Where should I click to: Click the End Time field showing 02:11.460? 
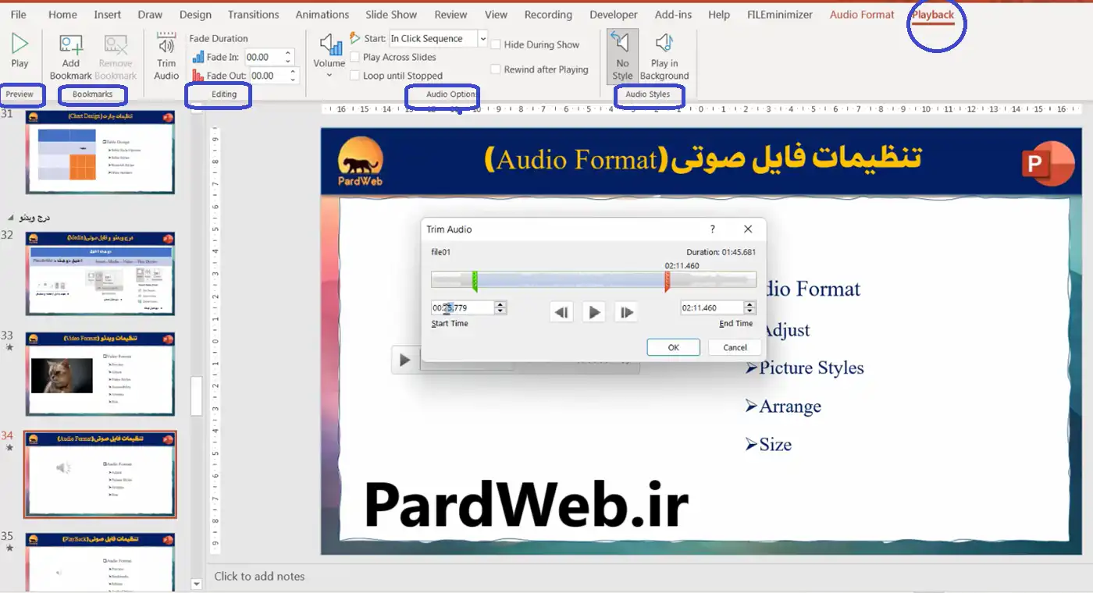pyautogui.click(x=711, y=307)
